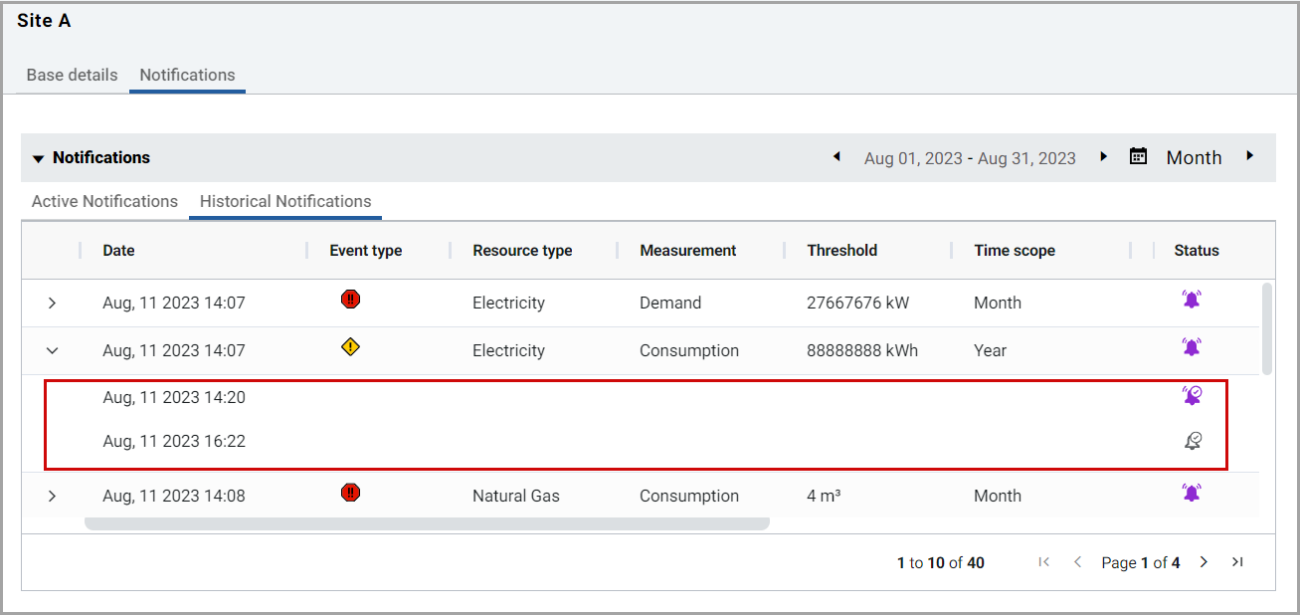Click gray resolved bell status at 16:22
Screen dimensions: 1300x615
pos(1193,441)
